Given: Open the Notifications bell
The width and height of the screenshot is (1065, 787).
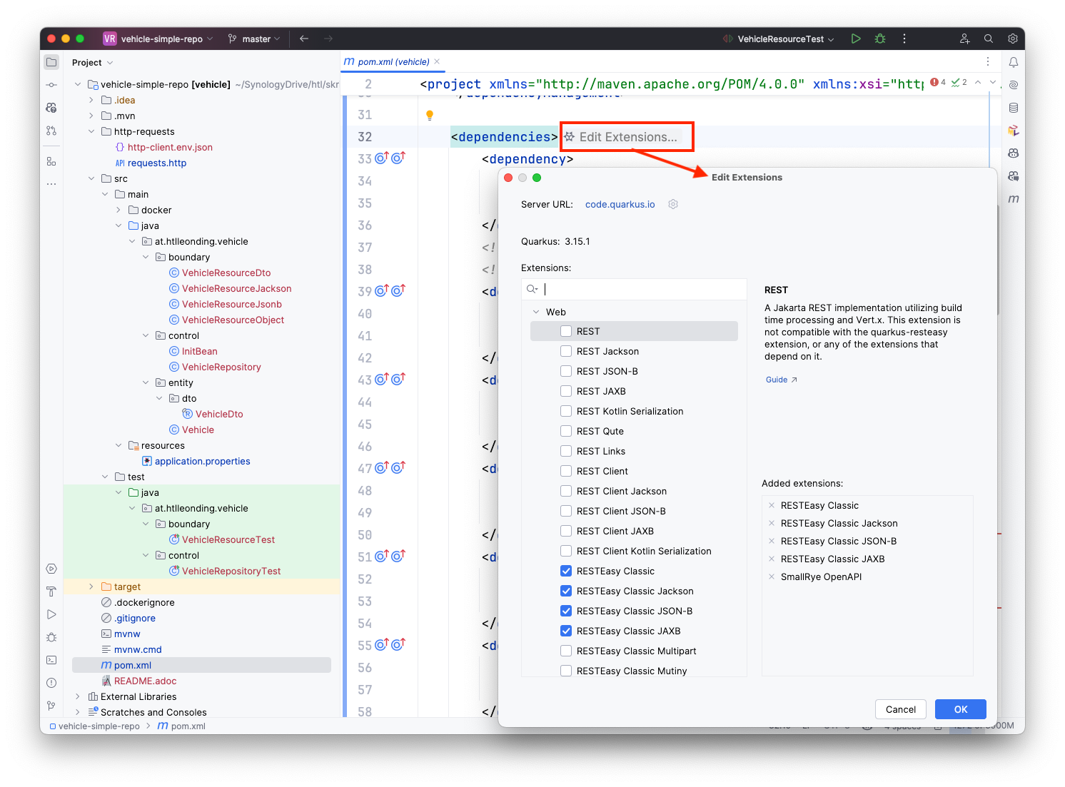Looking at the screenshot, I should [1014, 62].
